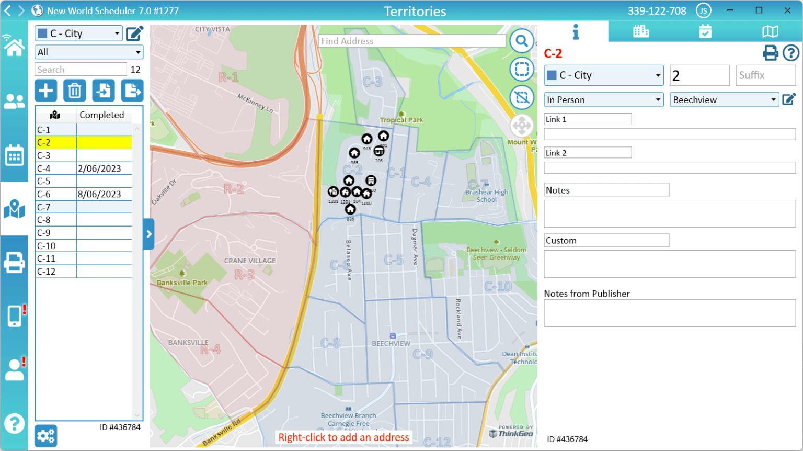803x451 pixels.
Task: Print the C-2 territory details
Action: click(770, 53)
